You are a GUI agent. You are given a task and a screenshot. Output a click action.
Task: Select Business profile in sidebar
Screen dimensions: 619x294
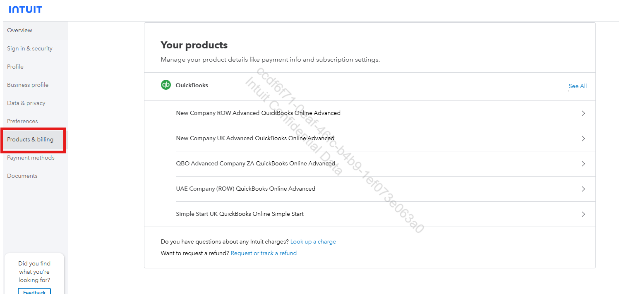click(28, 85)
